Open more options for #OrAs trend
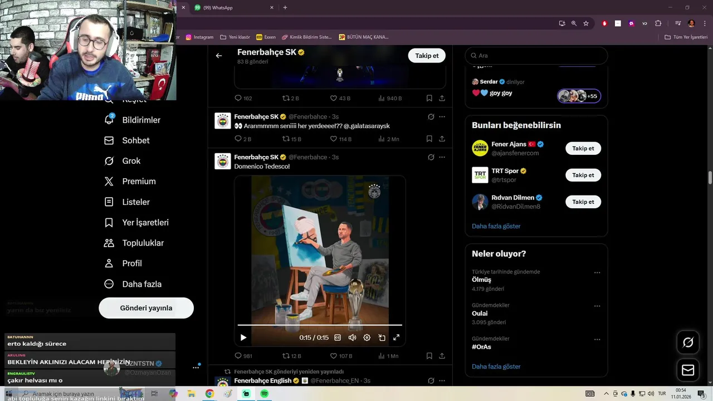713x401 pixels. [597, 340]
